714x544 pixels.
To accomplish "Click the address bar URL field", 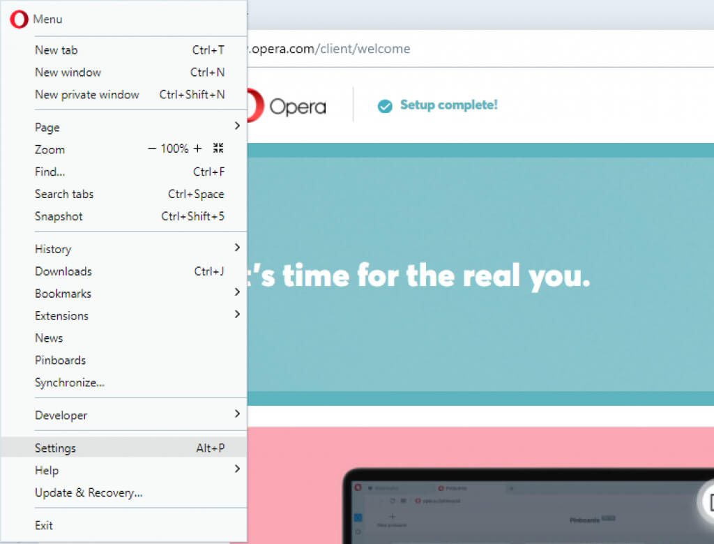I will [480, 49].
